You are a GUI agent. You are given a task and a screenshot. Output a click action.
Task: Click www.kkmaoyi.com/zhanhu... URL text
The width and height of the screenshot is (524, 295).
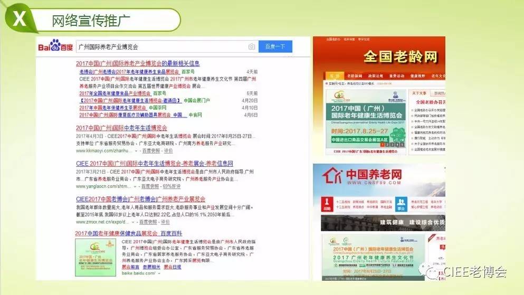(103, 151)
